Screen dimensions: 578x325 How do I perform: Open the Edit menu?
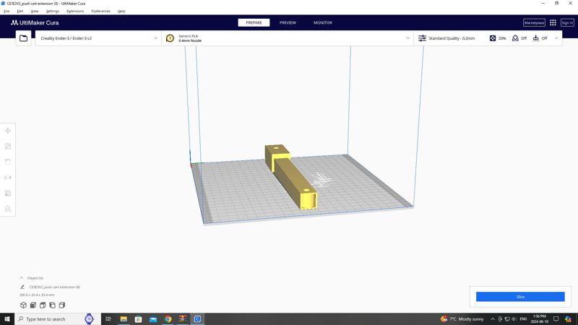tap(20, 11)
